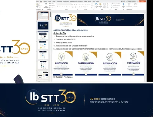Screen dimensions: 153x117
Task: Click the Pegar (paste) clipboard icon
Action: point(37,4)
